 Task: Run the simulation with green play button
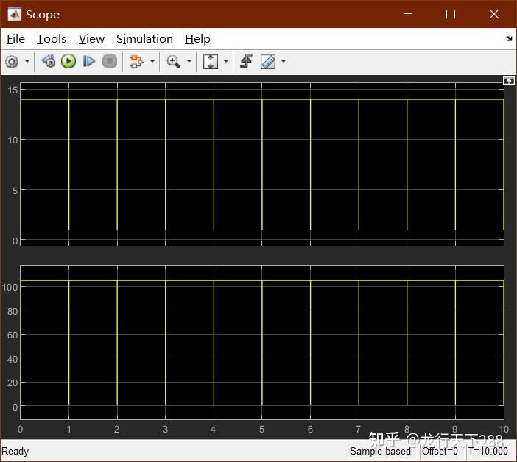[x=68, y=61]
